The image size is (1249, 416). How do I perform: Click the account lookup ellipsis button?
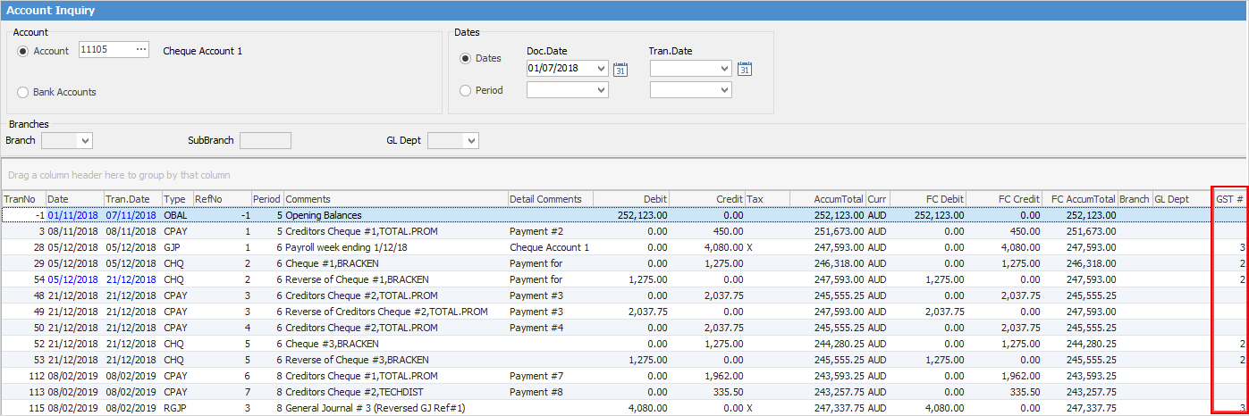tap(140, 50)
